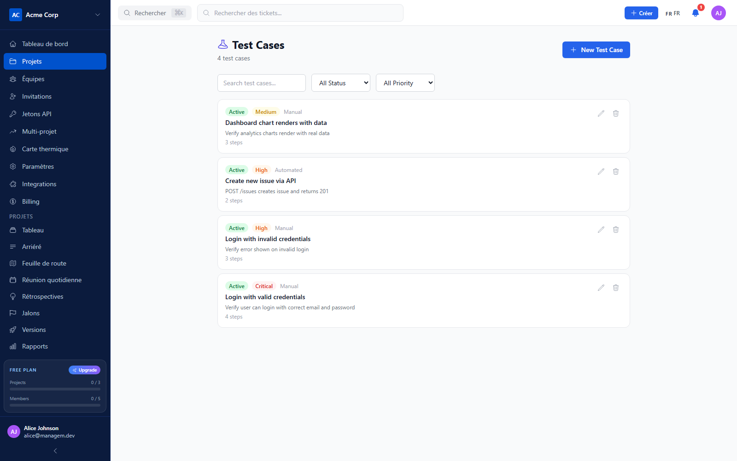Focus the Search test cases field
Viewport: 737px width, 461px height.
262,83
